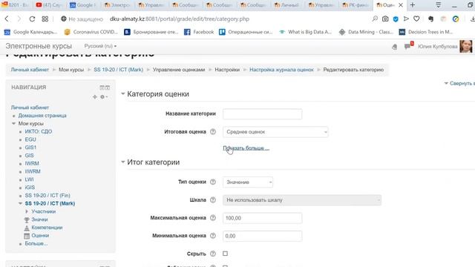Screen dimensions: 475x267
Task: Open SS 19-20 / ICT (Fin) course
Action: tap(47, 196)
